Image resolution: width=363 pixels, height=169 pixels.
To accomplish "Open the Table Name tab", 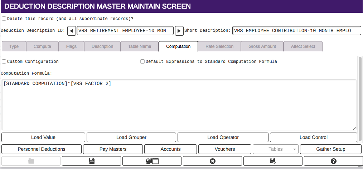I will [140, 46].
